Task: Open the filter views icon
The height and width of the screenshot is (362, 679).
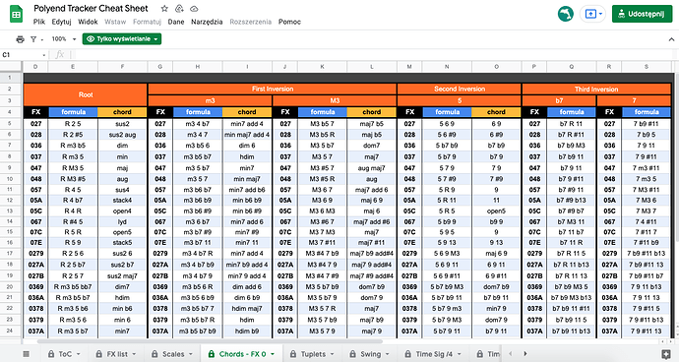Action: pyautogui.click(x=33, y=39)
